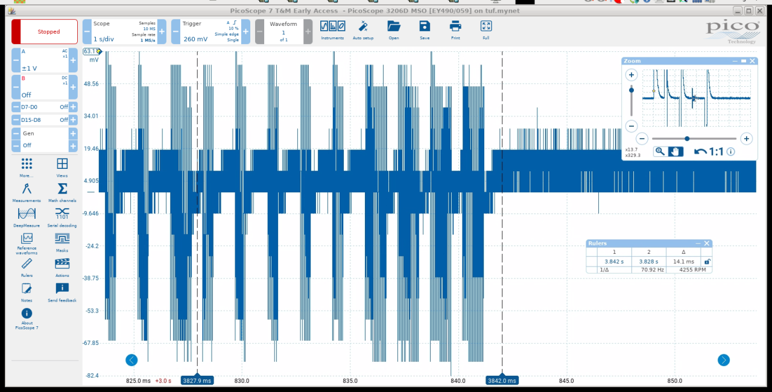Viewport: 772px width, 392px height.
Task: Toggle the Stopped capture button
Action: coord(45,31)
